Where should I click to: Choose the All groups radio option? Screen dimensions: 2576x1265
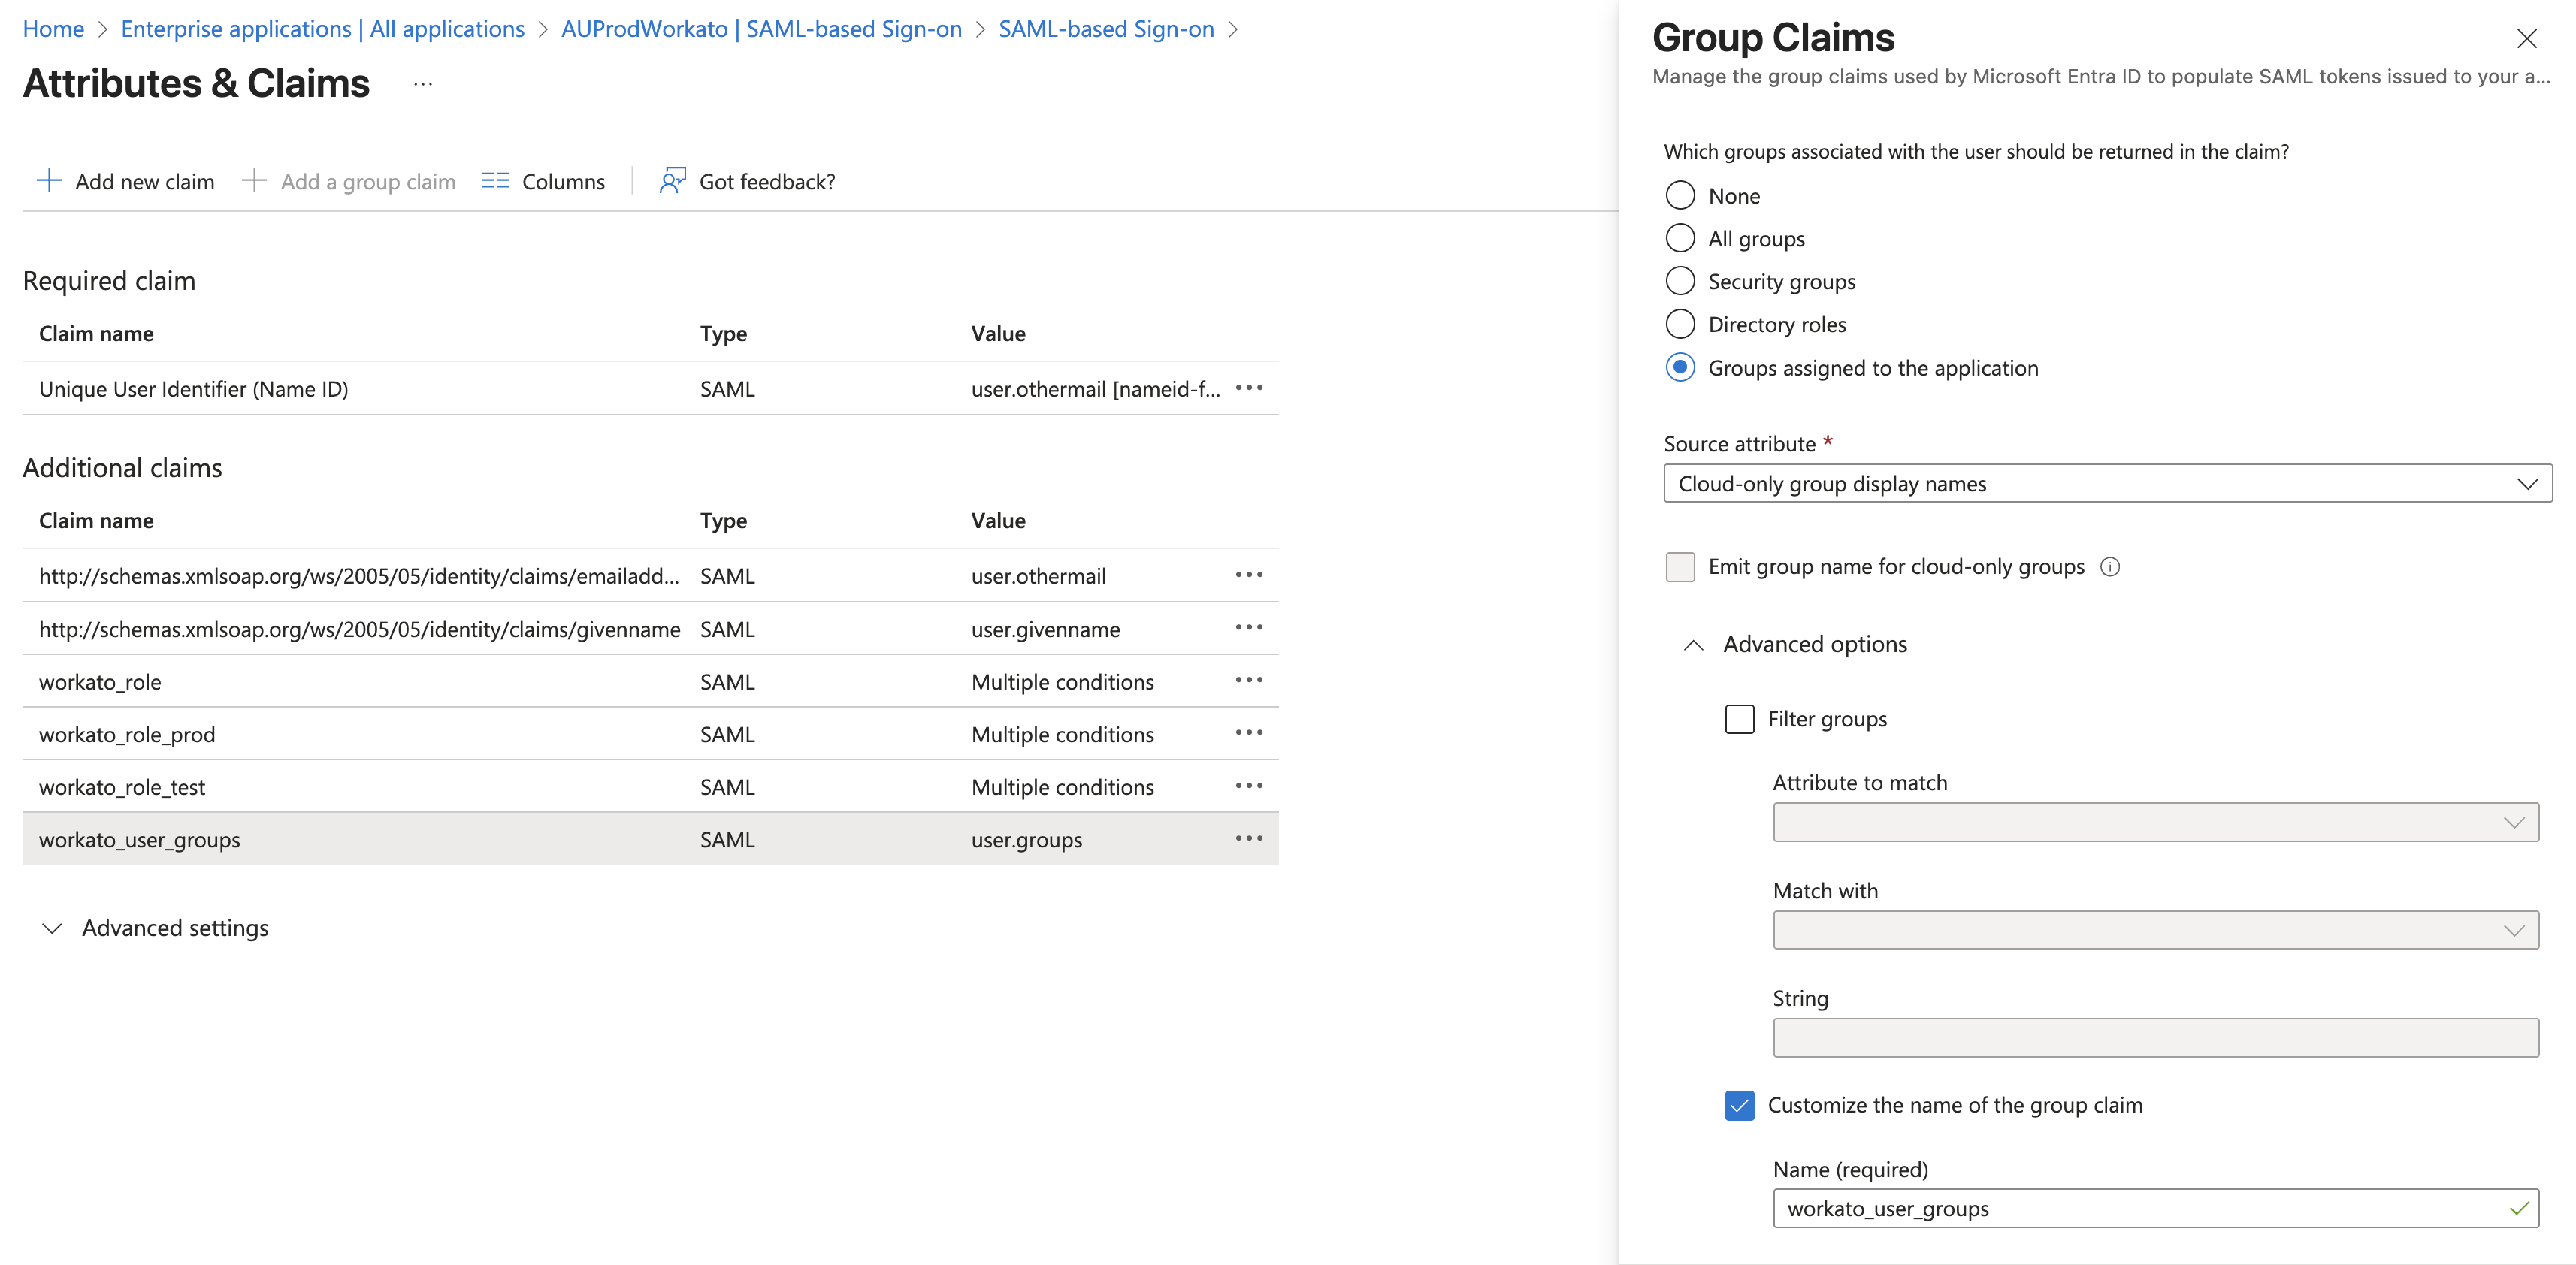point(1680,238)
